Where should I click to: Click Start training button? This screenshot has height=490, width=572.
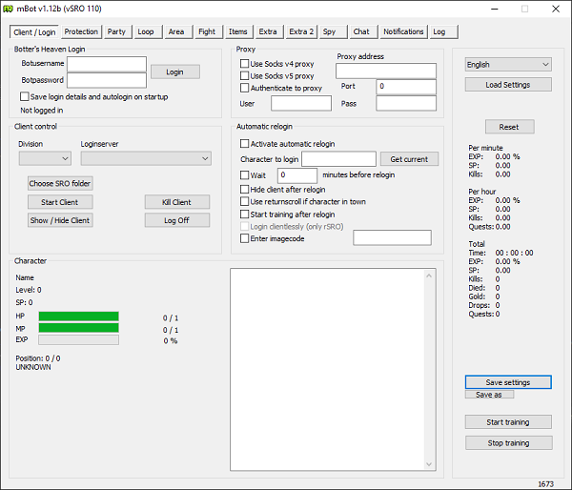click(x=508, y=422)
